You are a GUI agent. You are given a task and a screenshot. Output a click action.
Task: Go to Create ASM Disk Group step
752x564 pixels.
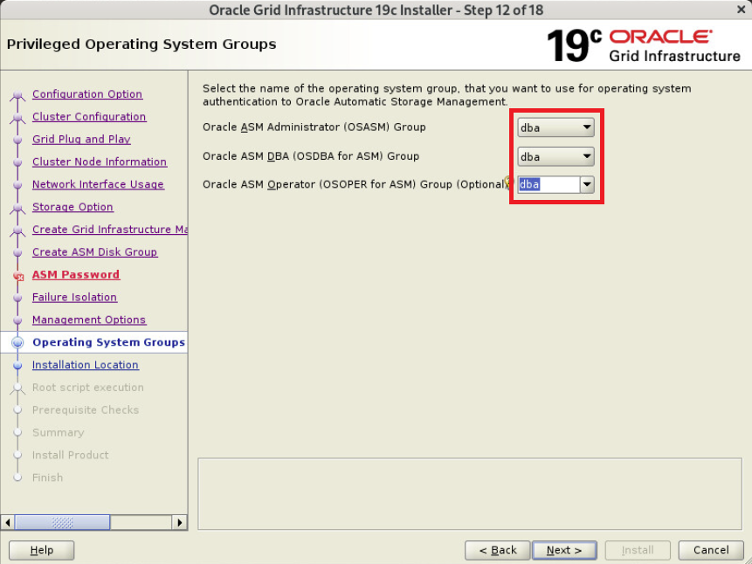pos(95,251)
